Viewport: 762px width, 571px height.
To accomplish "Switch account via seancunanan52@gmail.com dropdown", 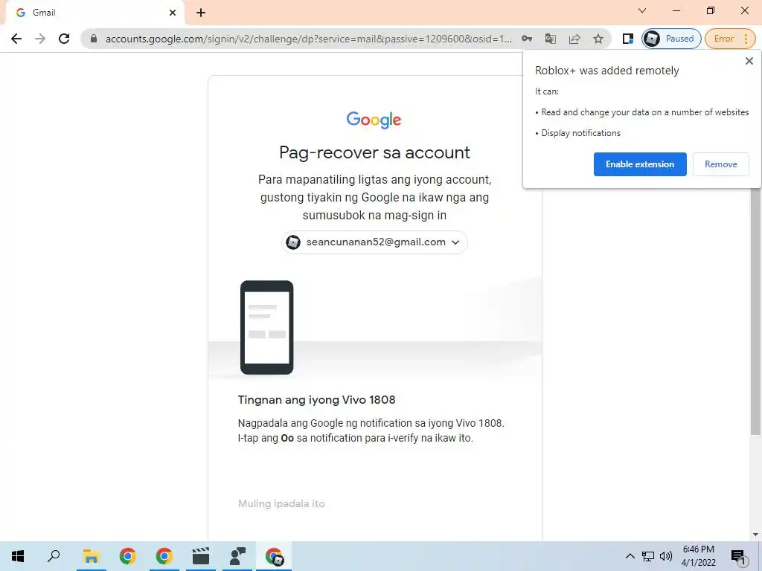I will click(x=374, y=242).
